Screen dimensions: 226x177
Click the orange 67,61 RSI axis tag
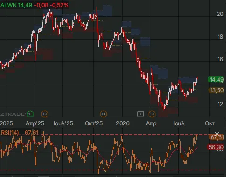pyautogui.click(x=217, y=137)
